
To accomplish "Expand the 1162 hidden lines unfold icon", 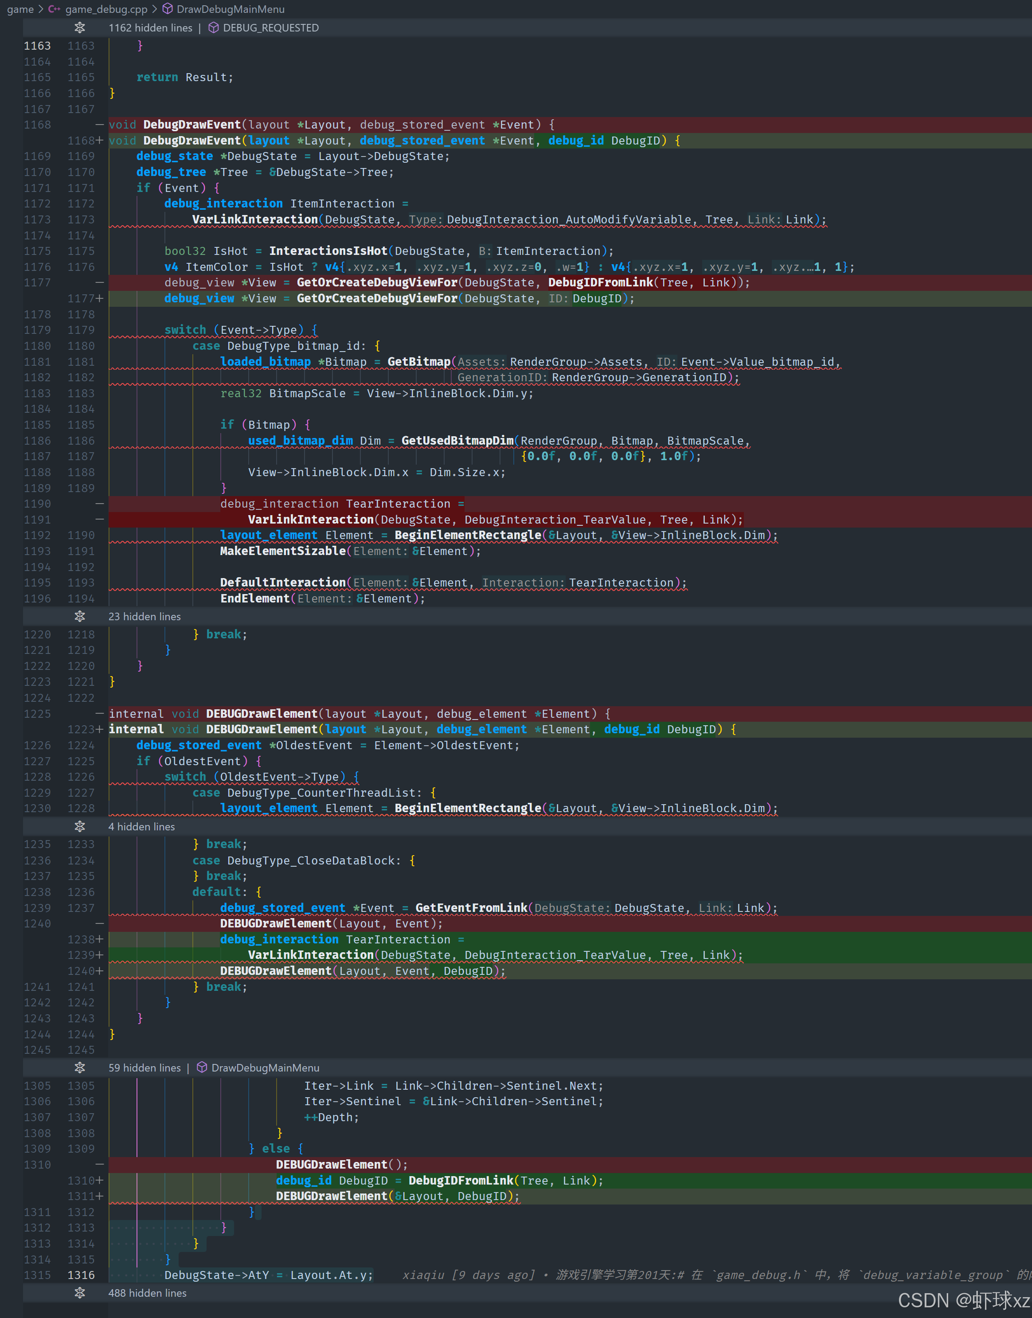I will point(80,28).
